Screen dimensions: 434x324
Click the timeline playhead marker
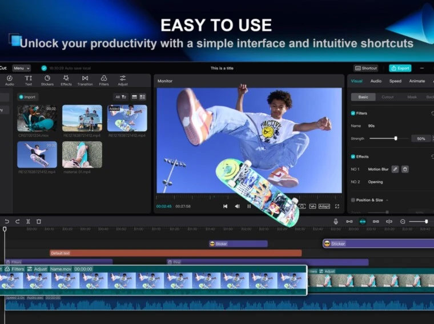pos(5,229)
